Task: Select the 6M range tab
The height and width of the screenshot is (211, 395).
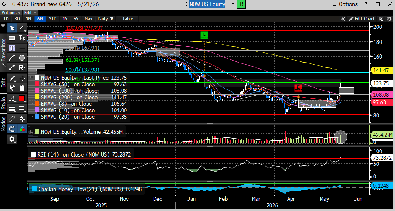Action: coord(40,19)
